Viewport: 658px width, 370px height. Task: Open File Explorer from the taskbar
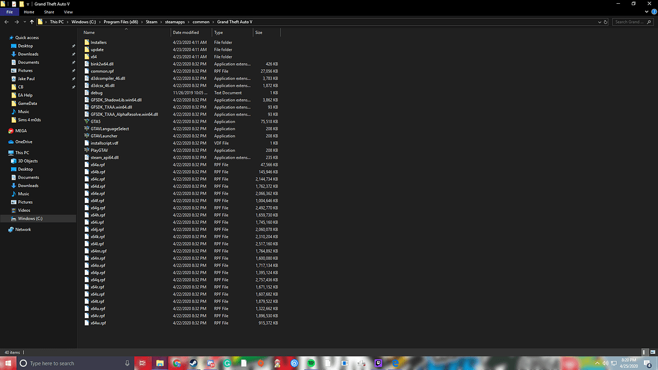159,363
